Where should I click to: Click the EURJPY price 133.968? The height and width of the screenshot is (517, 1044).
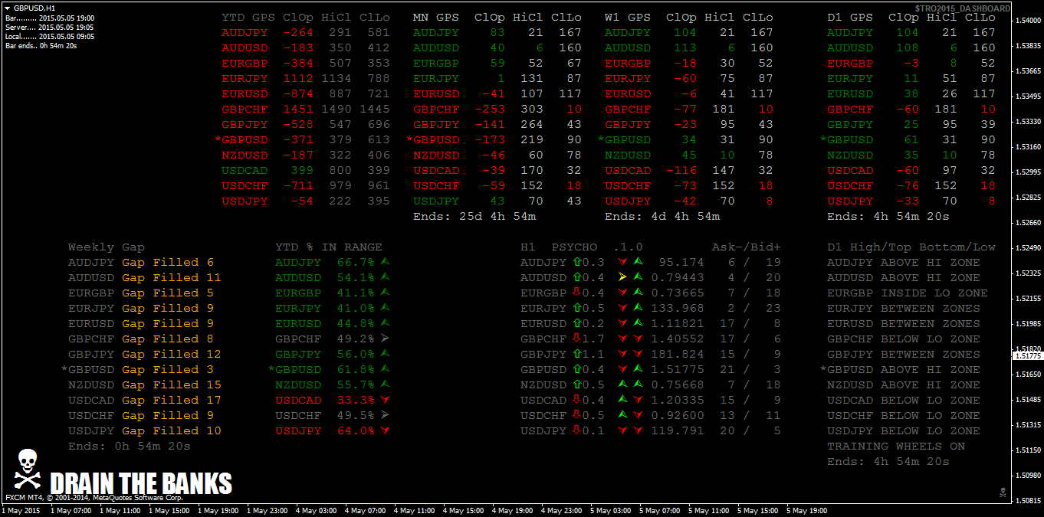678,308
